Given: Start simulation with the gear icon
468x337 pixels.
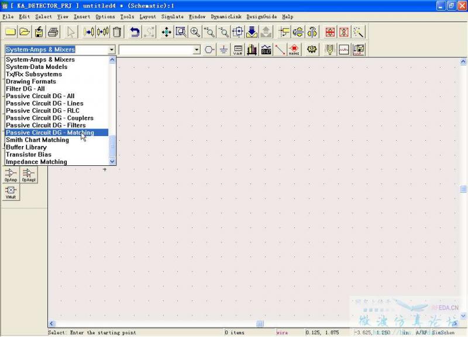Looking at the screenshot, I should pos(312,50).
